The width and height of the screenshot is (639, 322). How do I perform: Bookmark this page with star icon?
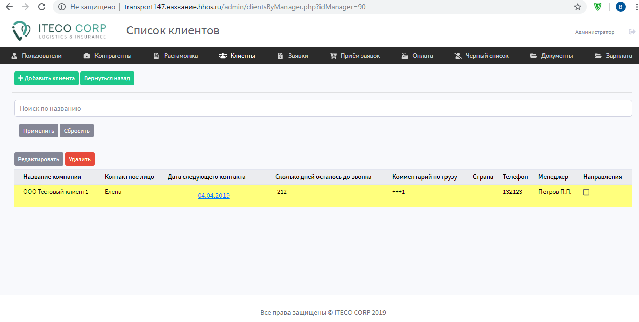click(578, 7)
